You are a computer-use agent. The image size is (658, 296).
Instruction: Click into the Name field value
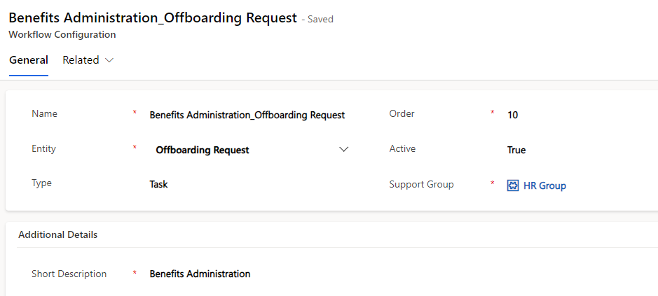[247, 115]
